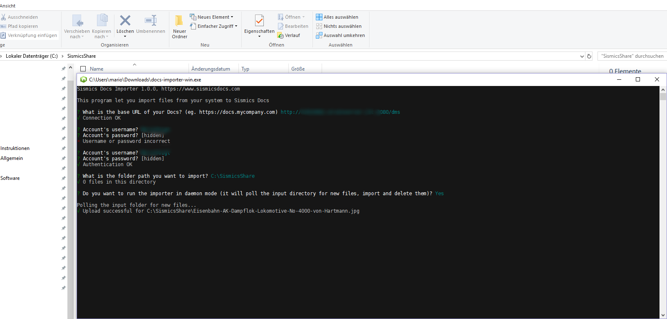
Task: Click the docs-importer console window icon
Action: 84,79
